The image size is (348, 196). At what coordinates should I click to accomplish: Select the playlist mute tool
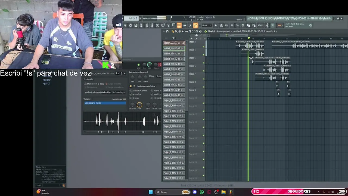click(183, 31)
